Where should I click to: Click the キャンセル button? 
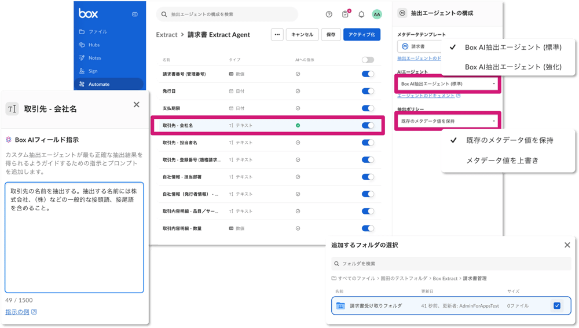[302, 35]
